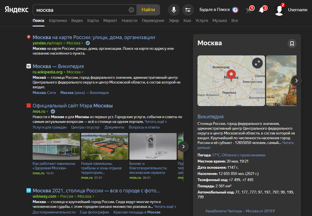This screenshot has height=216, width=312.
Task: Bookmark Москва card with bookmark icon
Action: tap(292, 44)
